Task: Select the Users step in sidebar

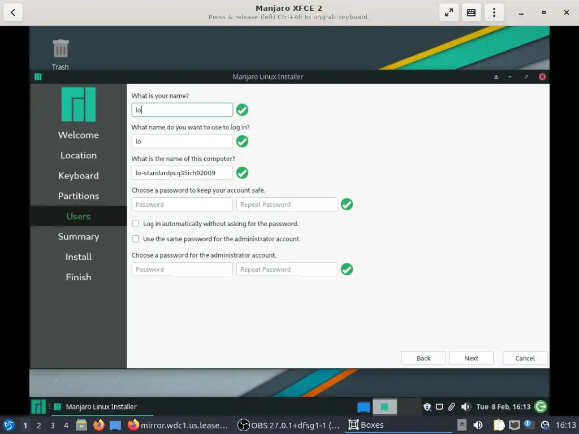Action: click(x=78, y=216)
